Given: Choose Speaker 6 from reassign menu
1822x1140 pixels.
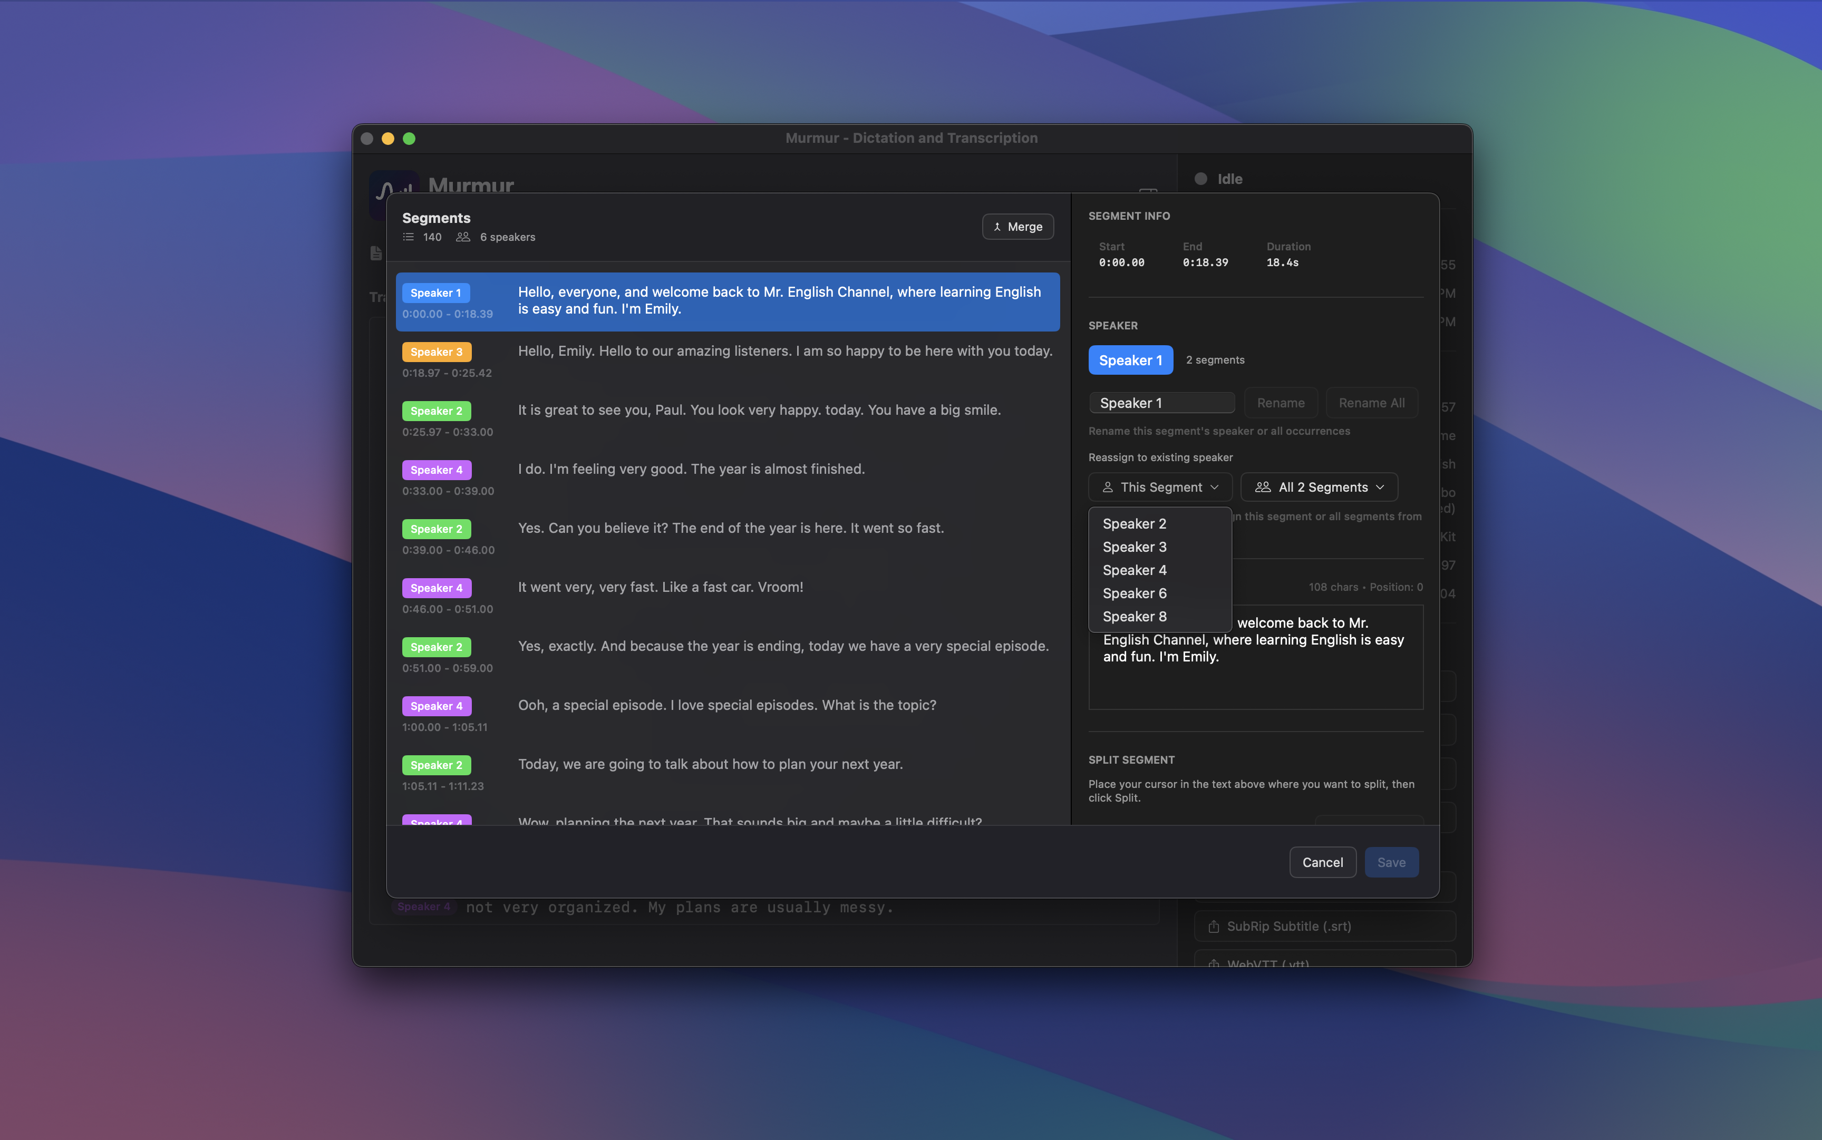Looking at the screenshot, I should [1134, 593].
